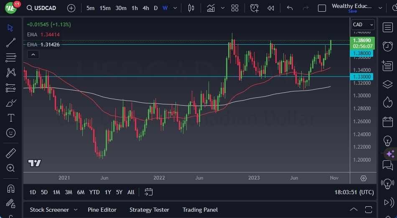397x218 pixels.
Task: Select the trend line drawing tool
Action: click(11, 43)
